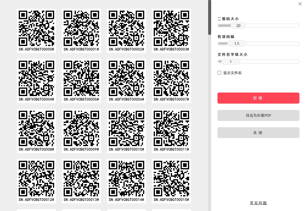Select QR code SN:ADFVCBGT00005#
Viewport: 305px width, 211px height.
(81, 81)
